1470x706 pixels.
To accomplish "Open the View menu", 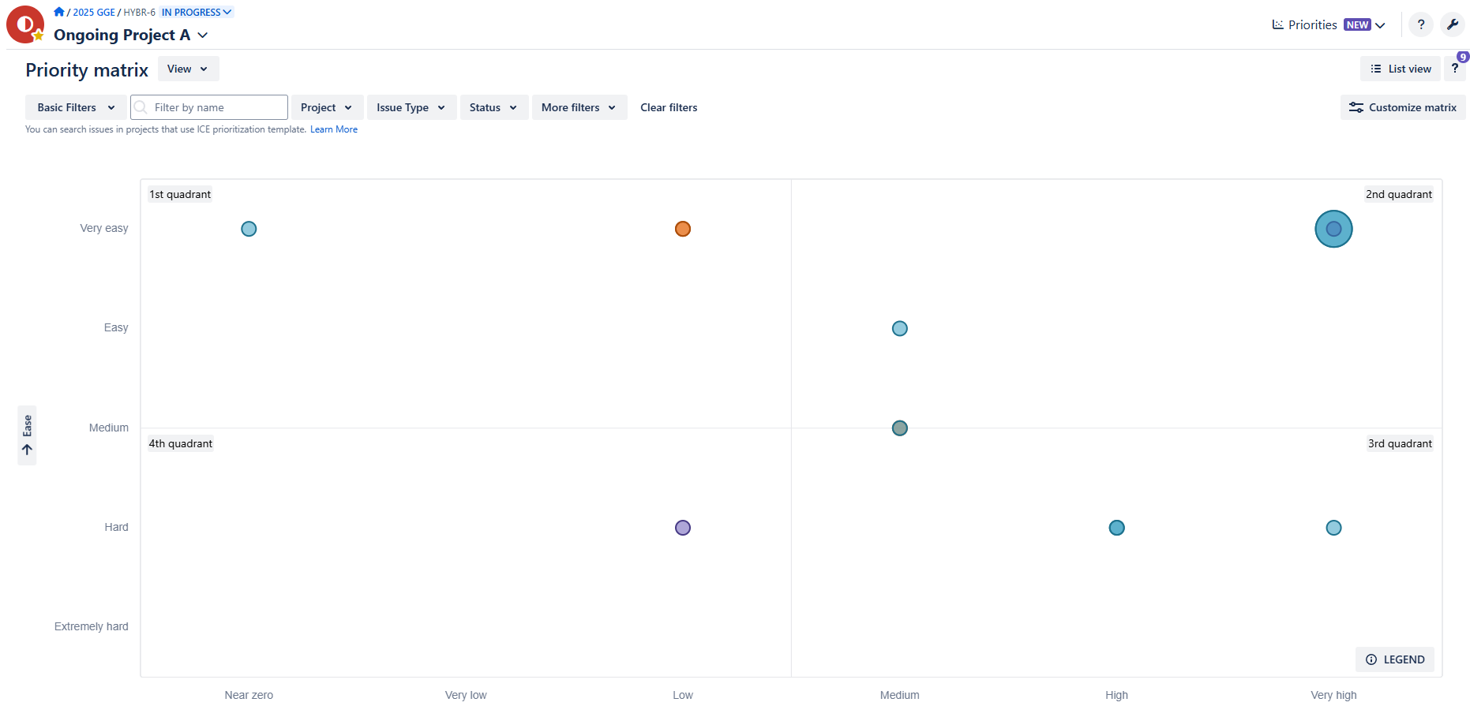I will pyautogui.click(x=188, y=69).
